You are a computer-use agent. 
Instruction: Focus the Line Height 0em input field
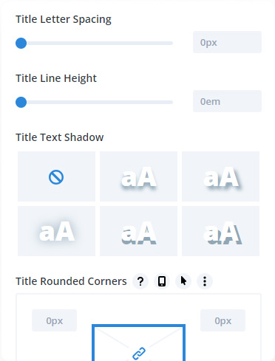pyautogui.click(x=227, y=101)
